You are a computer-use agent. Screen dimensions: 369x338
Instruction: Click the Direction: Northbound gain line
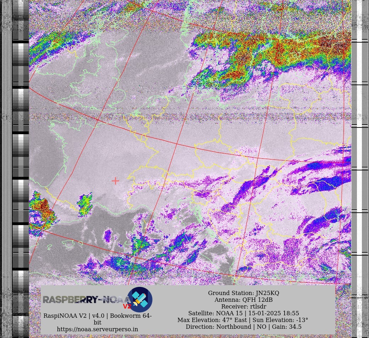pyautogui.click(x=243, y=327)
